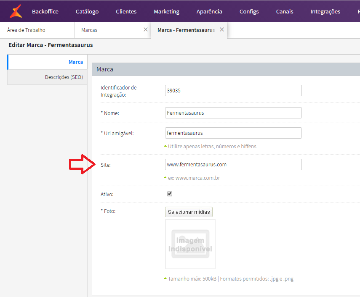Open the Configs menu

[249, 11]
